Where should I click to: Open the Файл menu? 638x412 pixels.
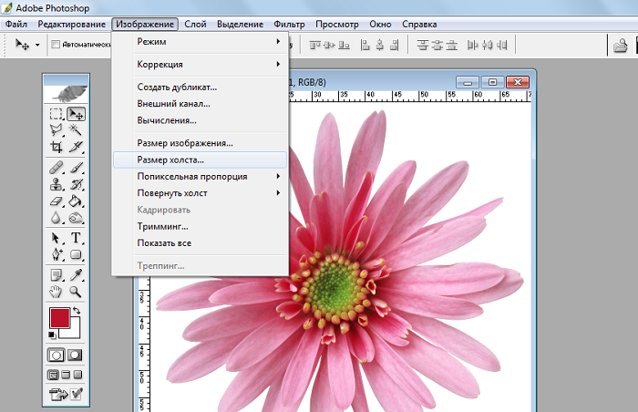click(16, 24)
